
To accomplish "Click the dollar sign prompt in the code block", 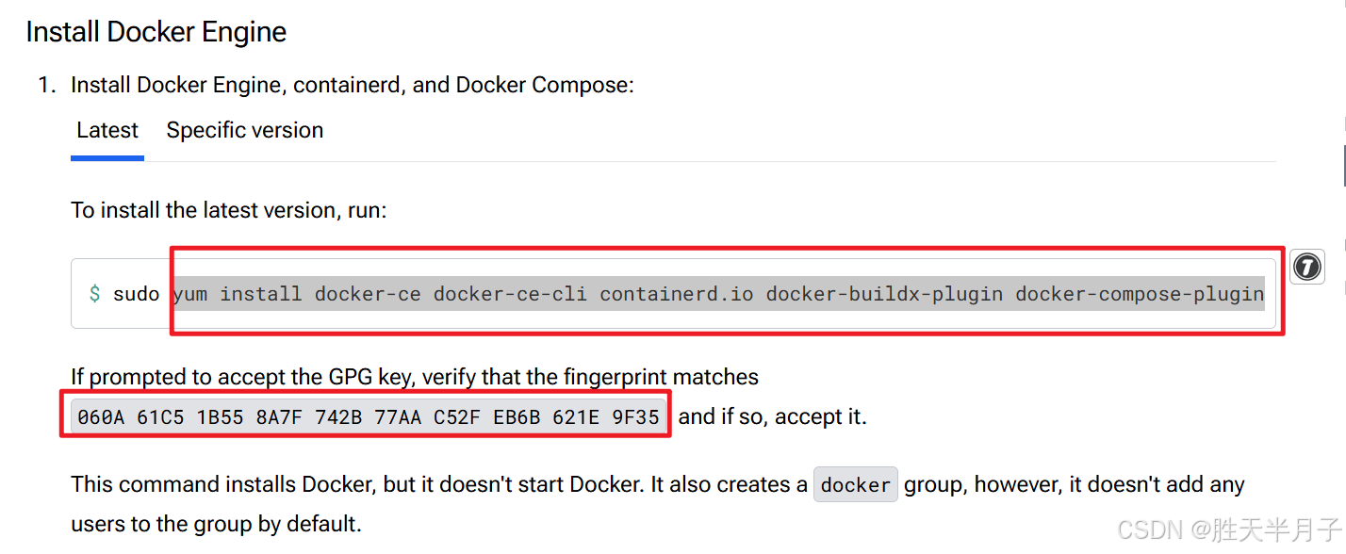I will pos(94,294).
